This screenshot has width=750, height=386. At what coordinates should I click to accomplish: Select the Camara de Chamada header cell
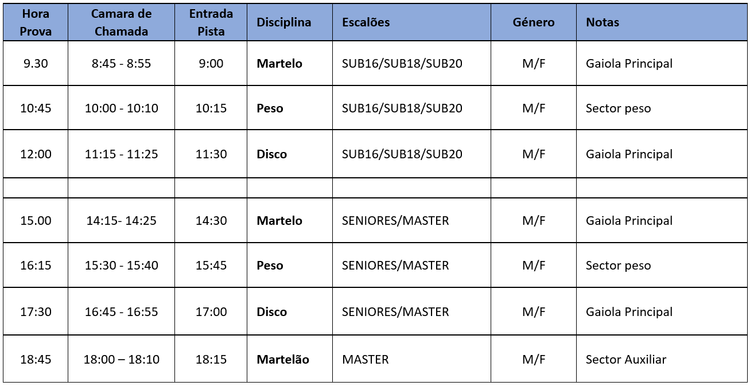coord(121,22)
